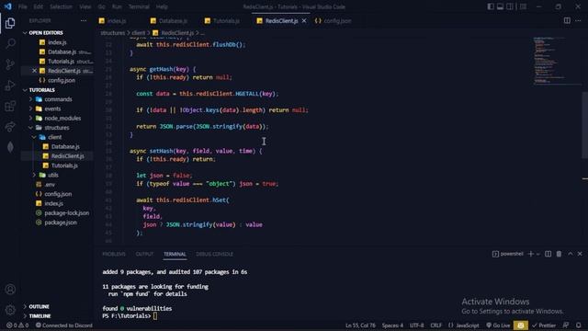Click the highlighted yellow status bar icon
Screen dimensions: 588x331
tap(521, 325)
